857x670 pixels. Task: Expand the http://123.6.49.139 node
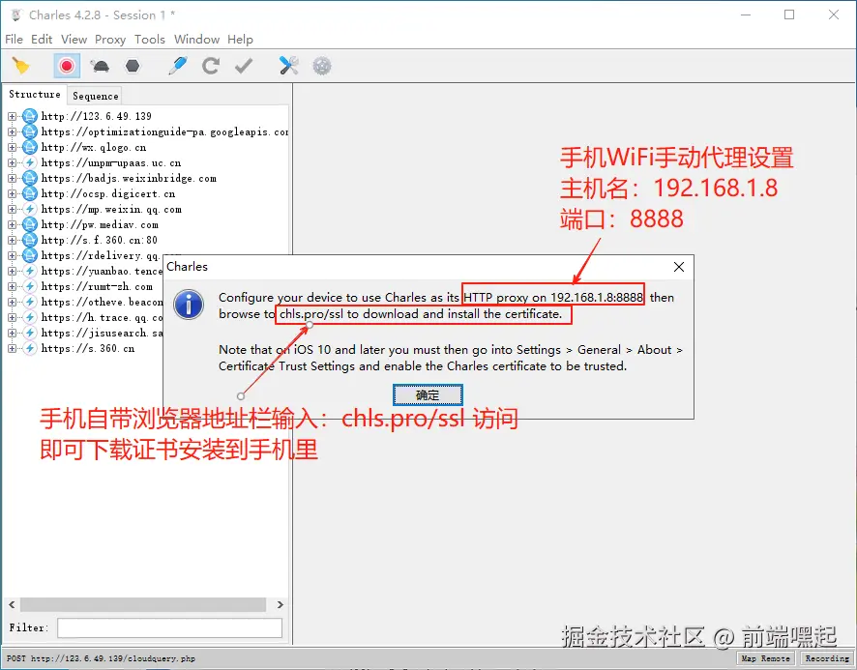(12, 116)
